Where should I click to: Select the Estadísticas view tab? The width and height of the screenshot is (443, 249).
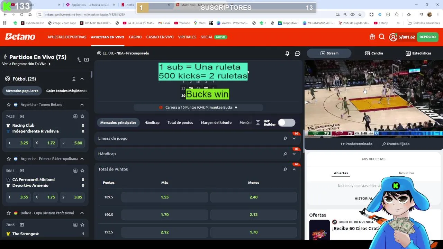pos(418,53)
